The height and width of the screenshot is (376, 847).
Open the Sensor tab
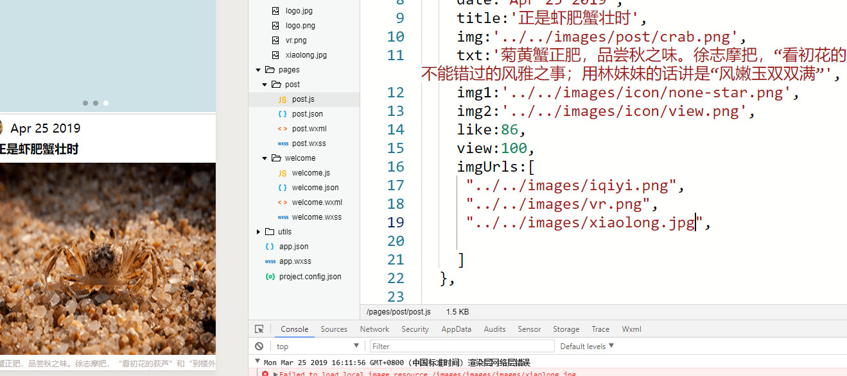tap(529, 329)
